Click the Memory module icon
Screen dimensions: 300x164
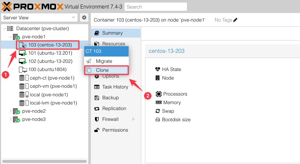[158, 102]
